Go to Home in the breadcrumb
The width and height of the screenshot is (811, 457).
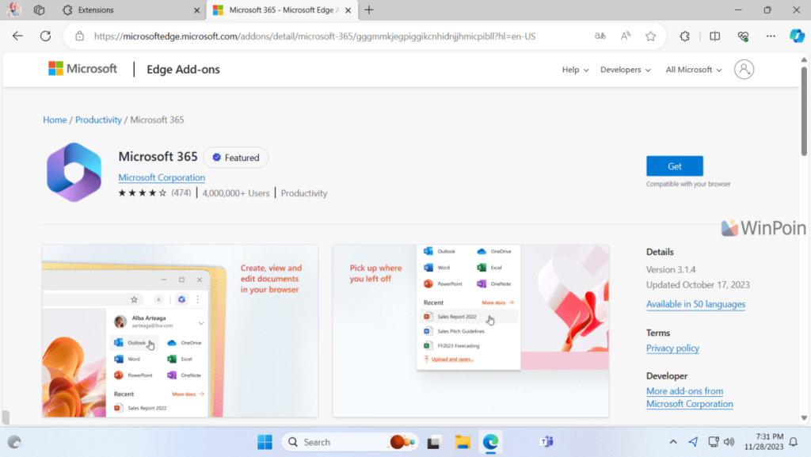click(x=55, y=120)
